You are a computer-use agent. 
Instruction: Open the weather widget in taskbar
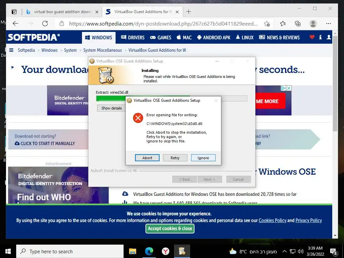click(253, 252)
